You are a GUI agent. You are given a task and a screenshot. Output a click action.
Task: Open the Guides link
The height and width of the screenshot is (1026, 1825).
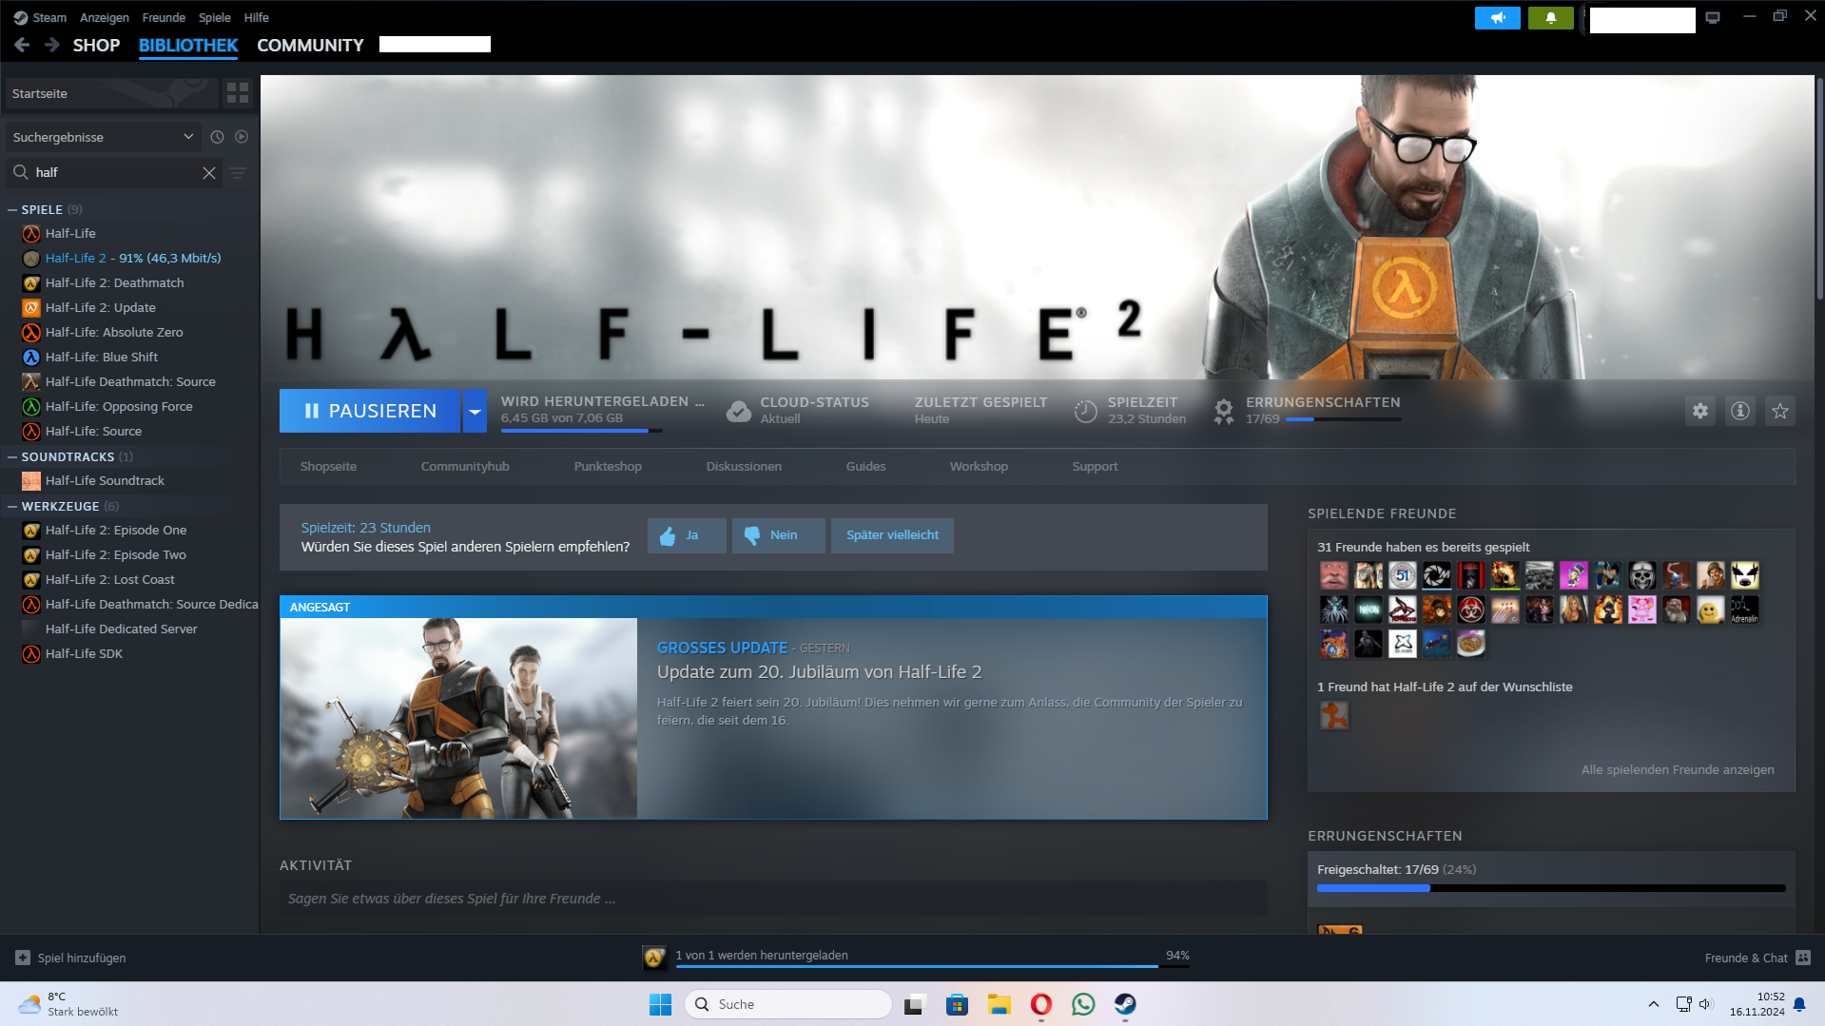click(x=865, y=466)
